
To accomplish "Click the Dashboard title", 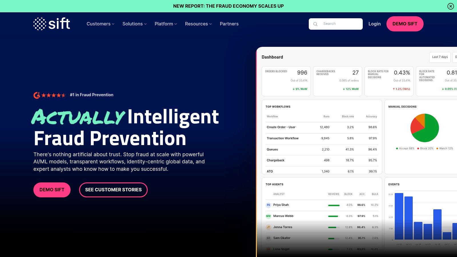I will [272, 57].
